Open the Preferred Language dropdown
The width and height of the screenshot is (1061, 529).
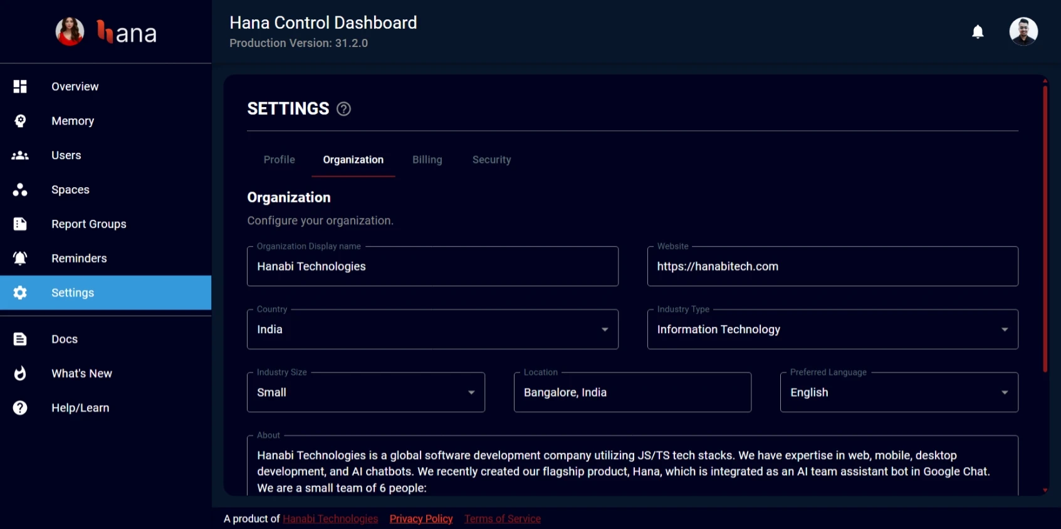(899, 393)
